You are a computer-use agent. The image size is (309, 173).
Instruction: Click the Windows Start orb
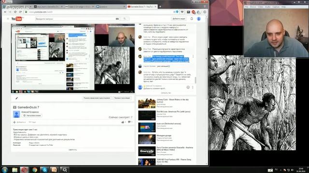[x=4, y=170]
